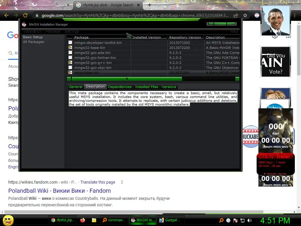The width and height of the screenshot is (301, 226).
Task: Close the Privacy error tab
Action: coord(68,5)
